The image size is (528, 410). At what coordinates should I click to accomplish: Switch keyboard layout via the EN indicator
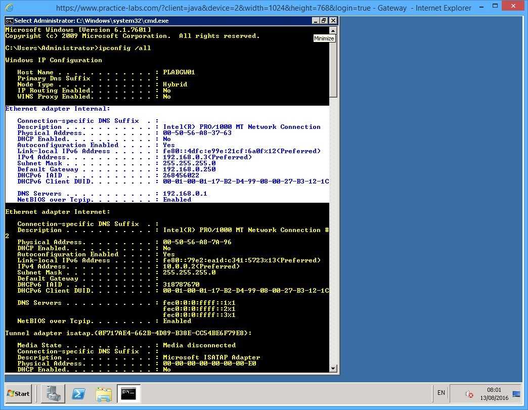tap(441, 393)
